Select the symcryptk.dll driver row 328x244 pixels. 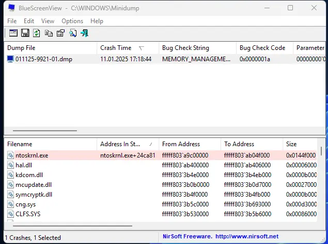pyautogui.click(x=161, y=195)
